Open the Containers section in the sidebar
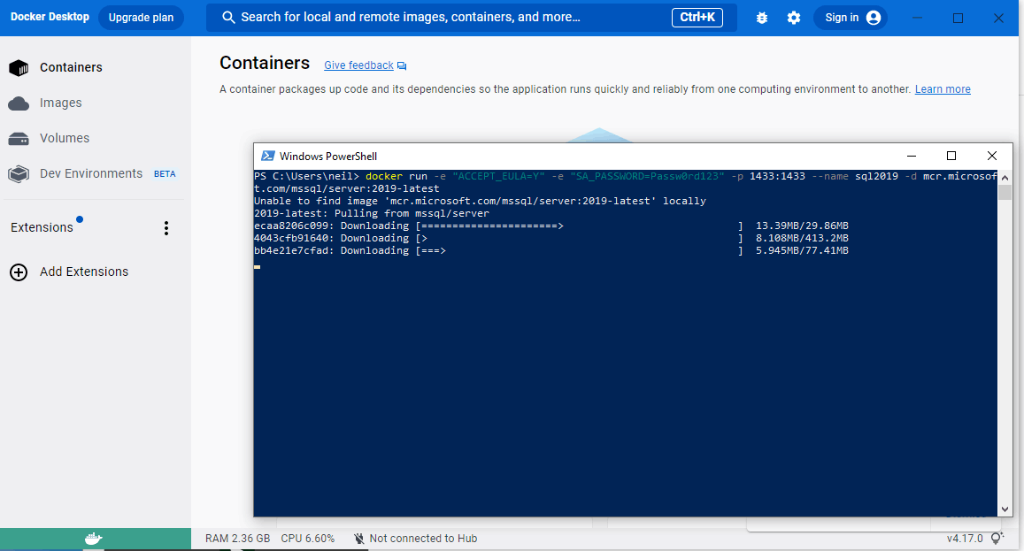This screenshot has height=551, width=1024. [71, 67]
